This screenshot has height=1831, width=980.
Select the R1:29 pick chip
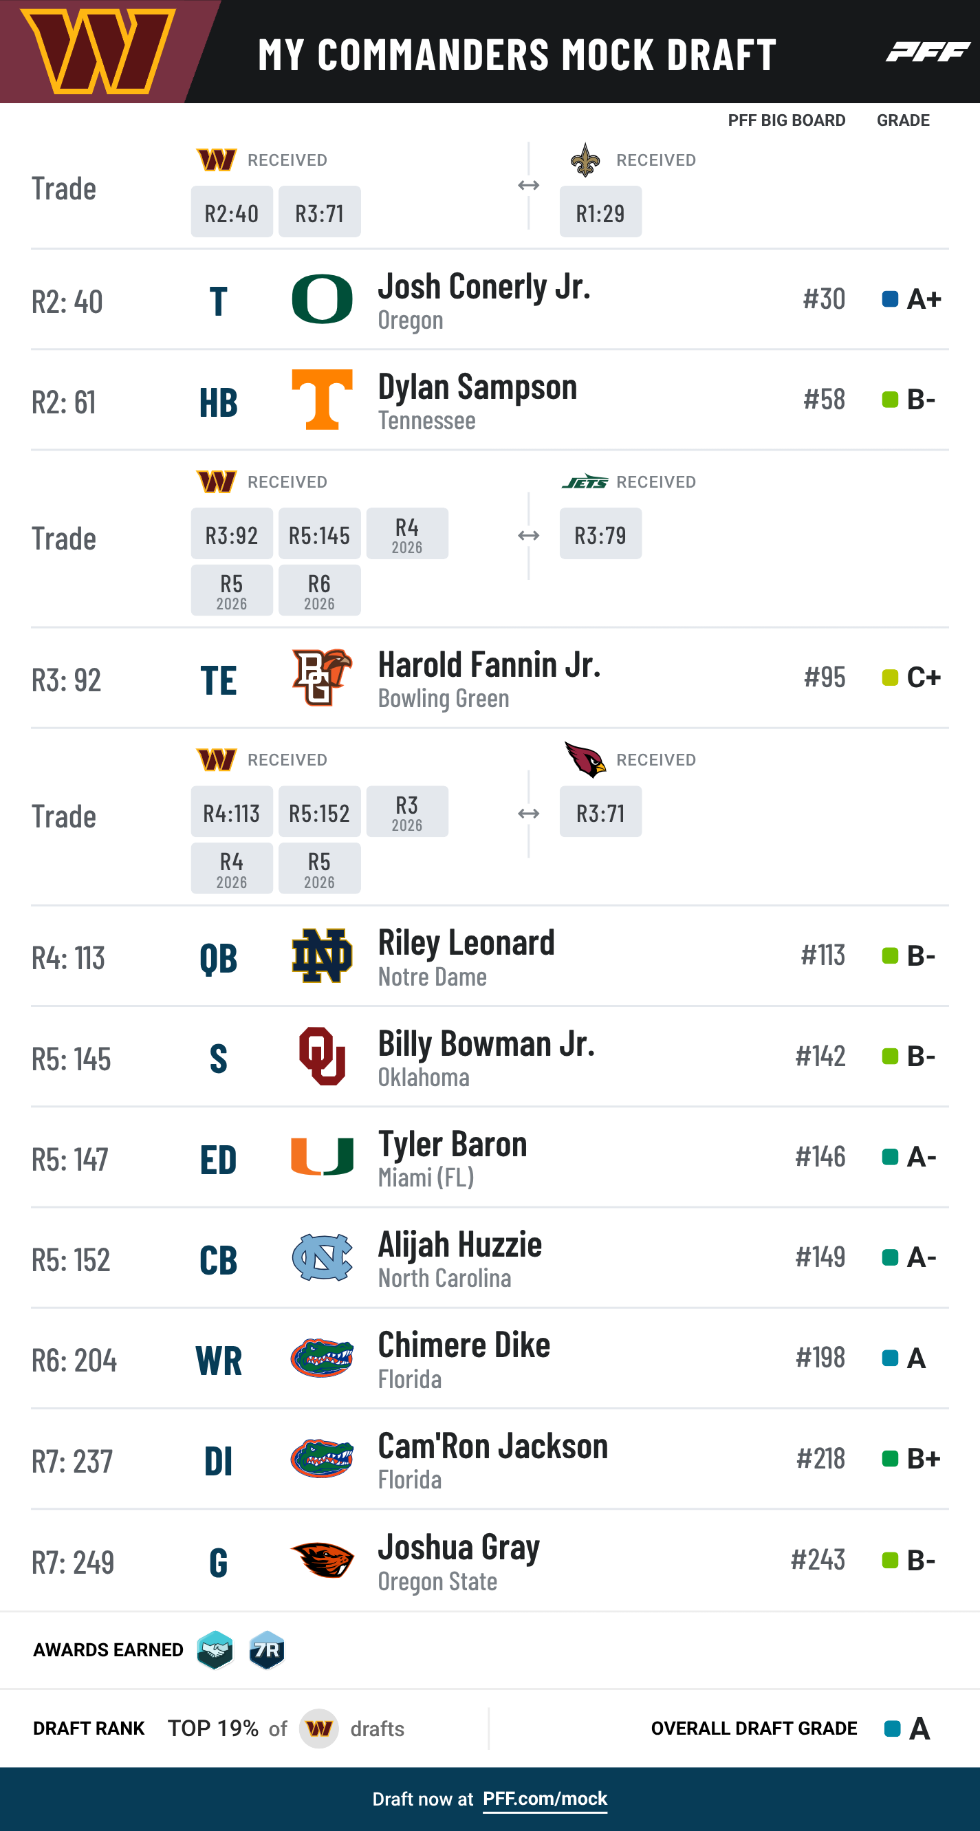tap(600, 212)
